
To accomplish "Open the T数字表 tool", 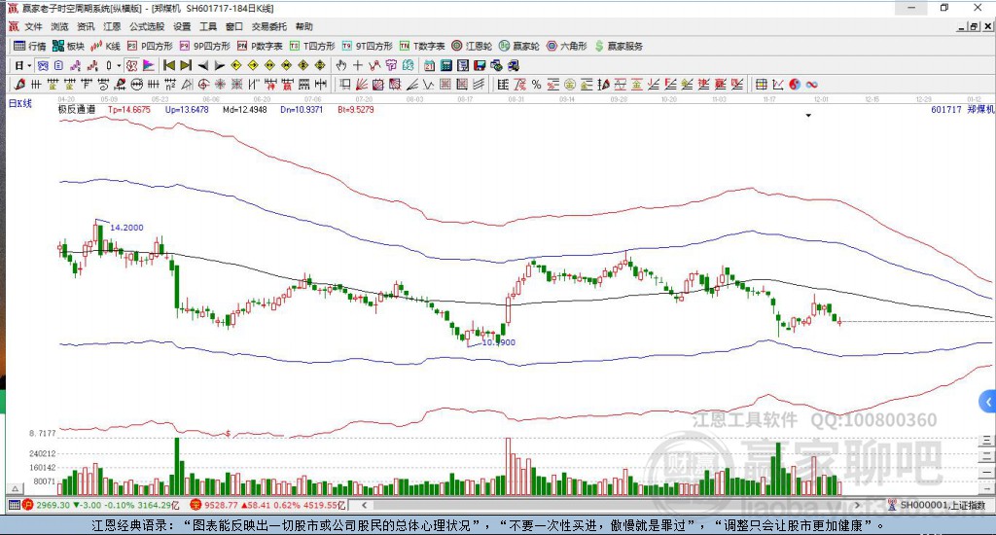I will (x=422, y=46).
